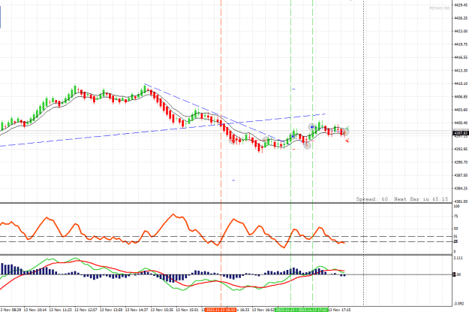Viewport: 469px width, 312px height.
Task: Click the RENKO 100 label in chart corner
Action: point(440,8)
